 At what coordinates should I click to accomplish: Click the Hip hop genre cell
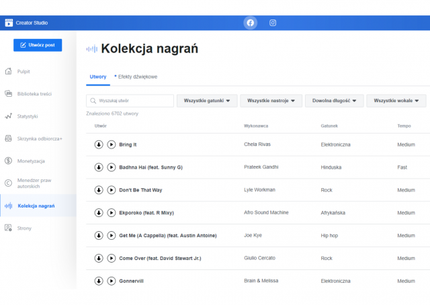coord(329,236)
